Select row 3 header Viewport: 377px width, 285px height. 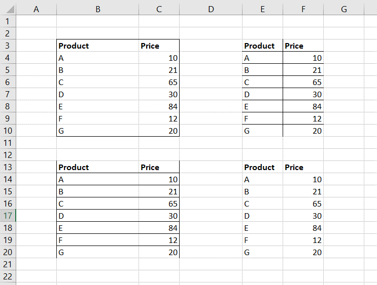tap(8, 46)
